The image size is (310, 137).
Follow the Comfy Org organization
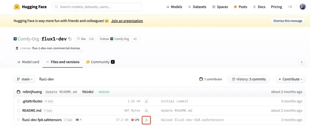point(114,39)
